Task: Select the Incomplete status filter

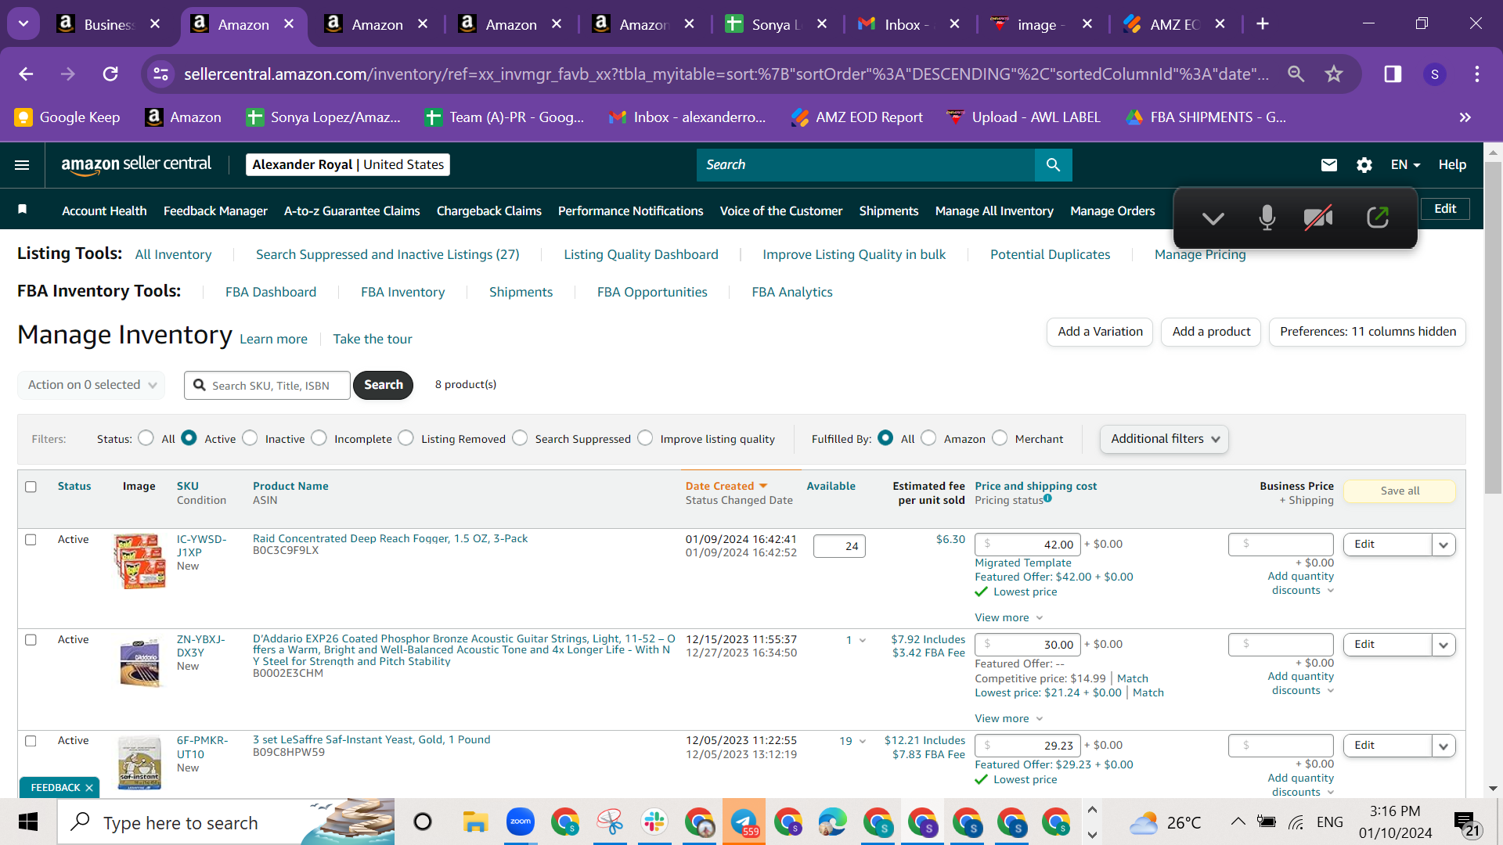Action: (319, 438)
